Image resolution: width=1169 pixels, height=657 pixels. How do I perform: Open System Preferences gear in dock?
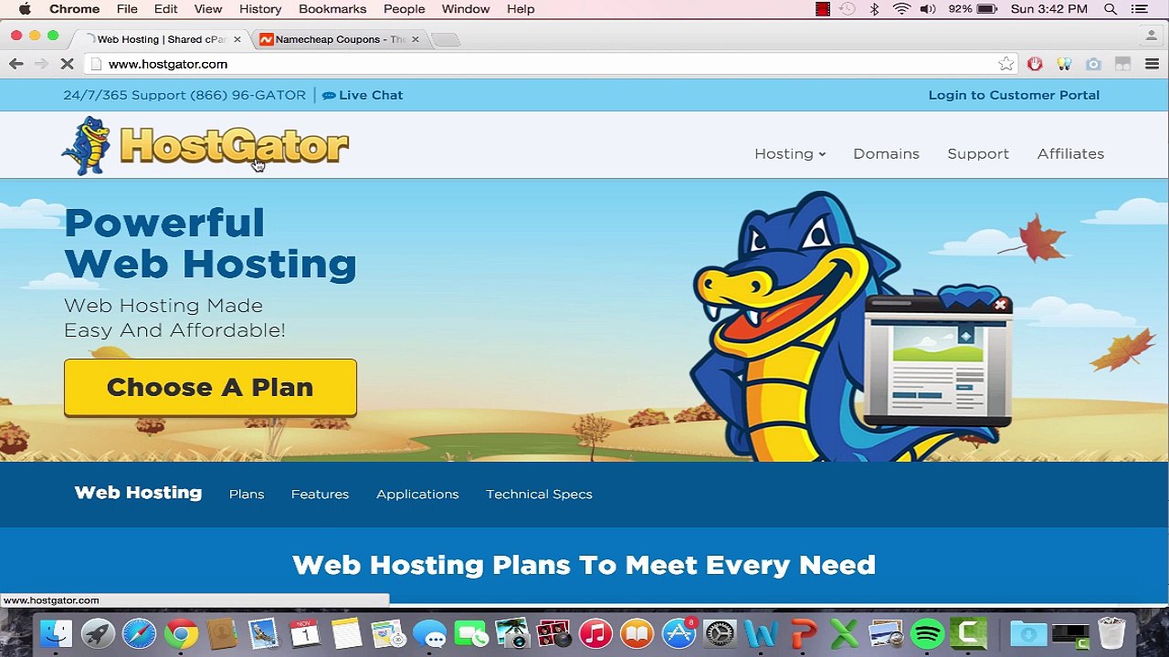[x=720, y=632]
